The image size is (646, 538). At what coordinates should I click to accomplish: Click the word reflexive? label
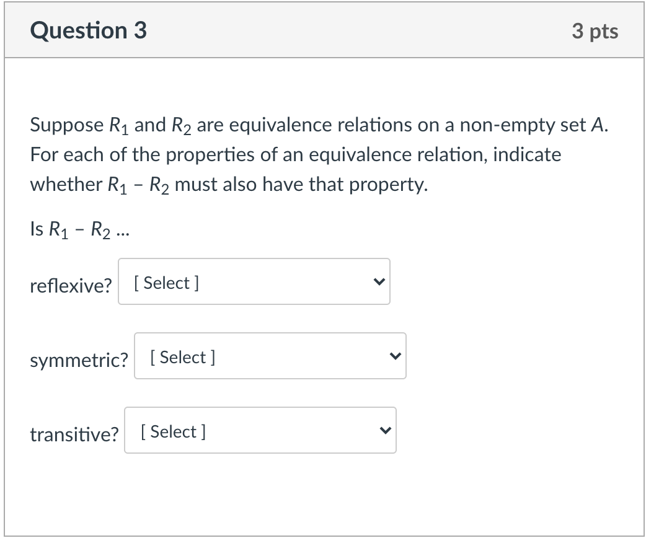(71, 286)
